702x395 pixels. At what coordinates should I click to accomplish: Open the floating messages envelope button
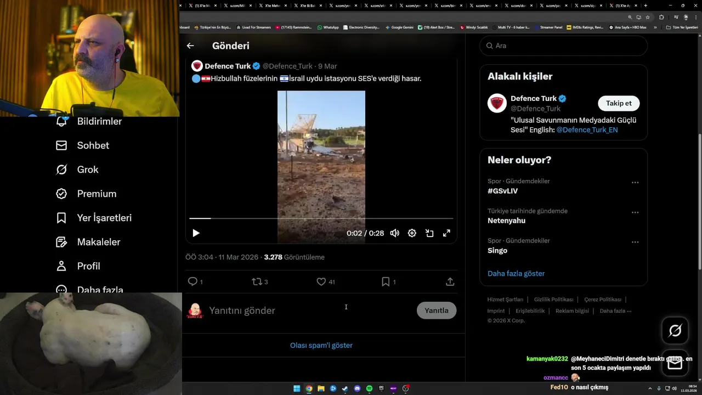(x=675, y=363)
